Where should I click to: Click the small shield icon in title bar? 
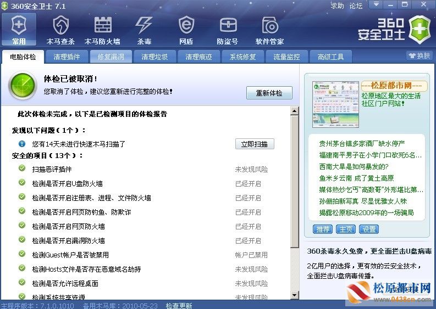point(4,5)
